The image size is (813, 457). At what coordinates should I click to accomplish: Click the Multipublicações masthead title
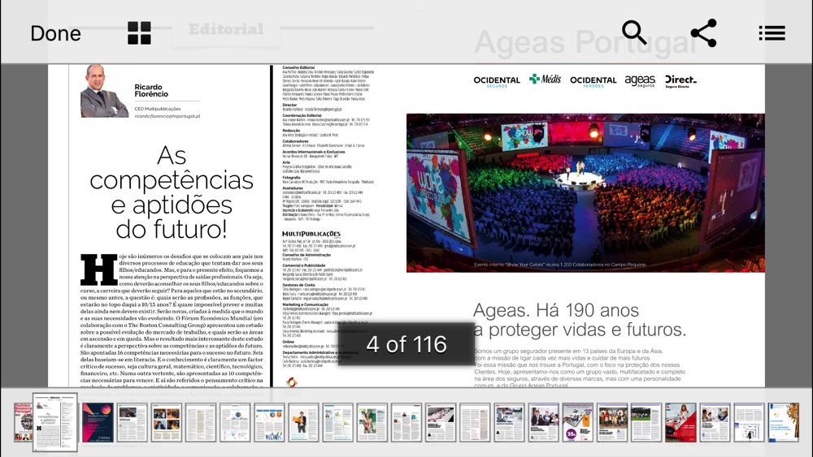click(x=311, y=234)
